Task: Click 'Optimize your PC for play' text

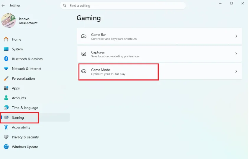Action: (x=108, y=74)
